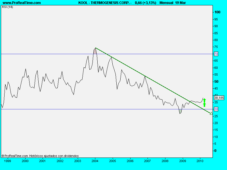Click the 65 value on the vertical axis
The width and height of the screenshot is (227, 170).
(216, 61)
